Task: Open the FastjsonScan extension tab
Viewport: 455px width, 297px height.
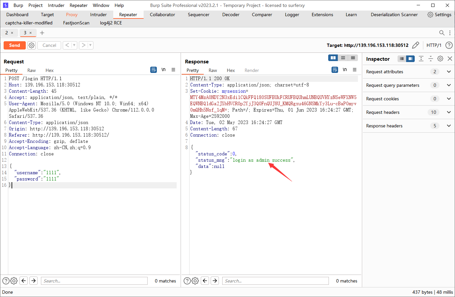Action: (76, 23)
